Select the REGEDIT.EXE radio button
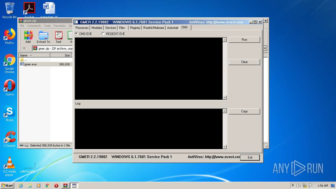Screen dimensions: 336x189 point(103,34)
